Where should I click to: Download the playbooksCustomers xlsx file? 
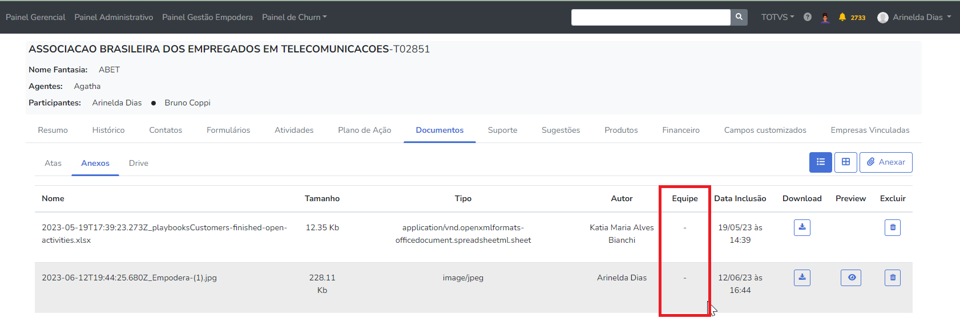pyautogui.click(x=802, y=227)
